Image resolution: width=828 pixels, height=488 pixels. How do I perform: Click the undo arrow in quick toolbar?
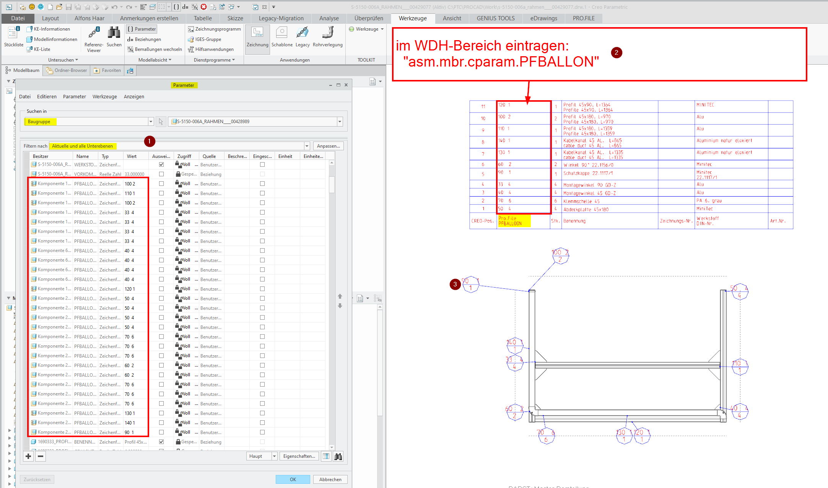pyautogui.click(x=114, y=7)
